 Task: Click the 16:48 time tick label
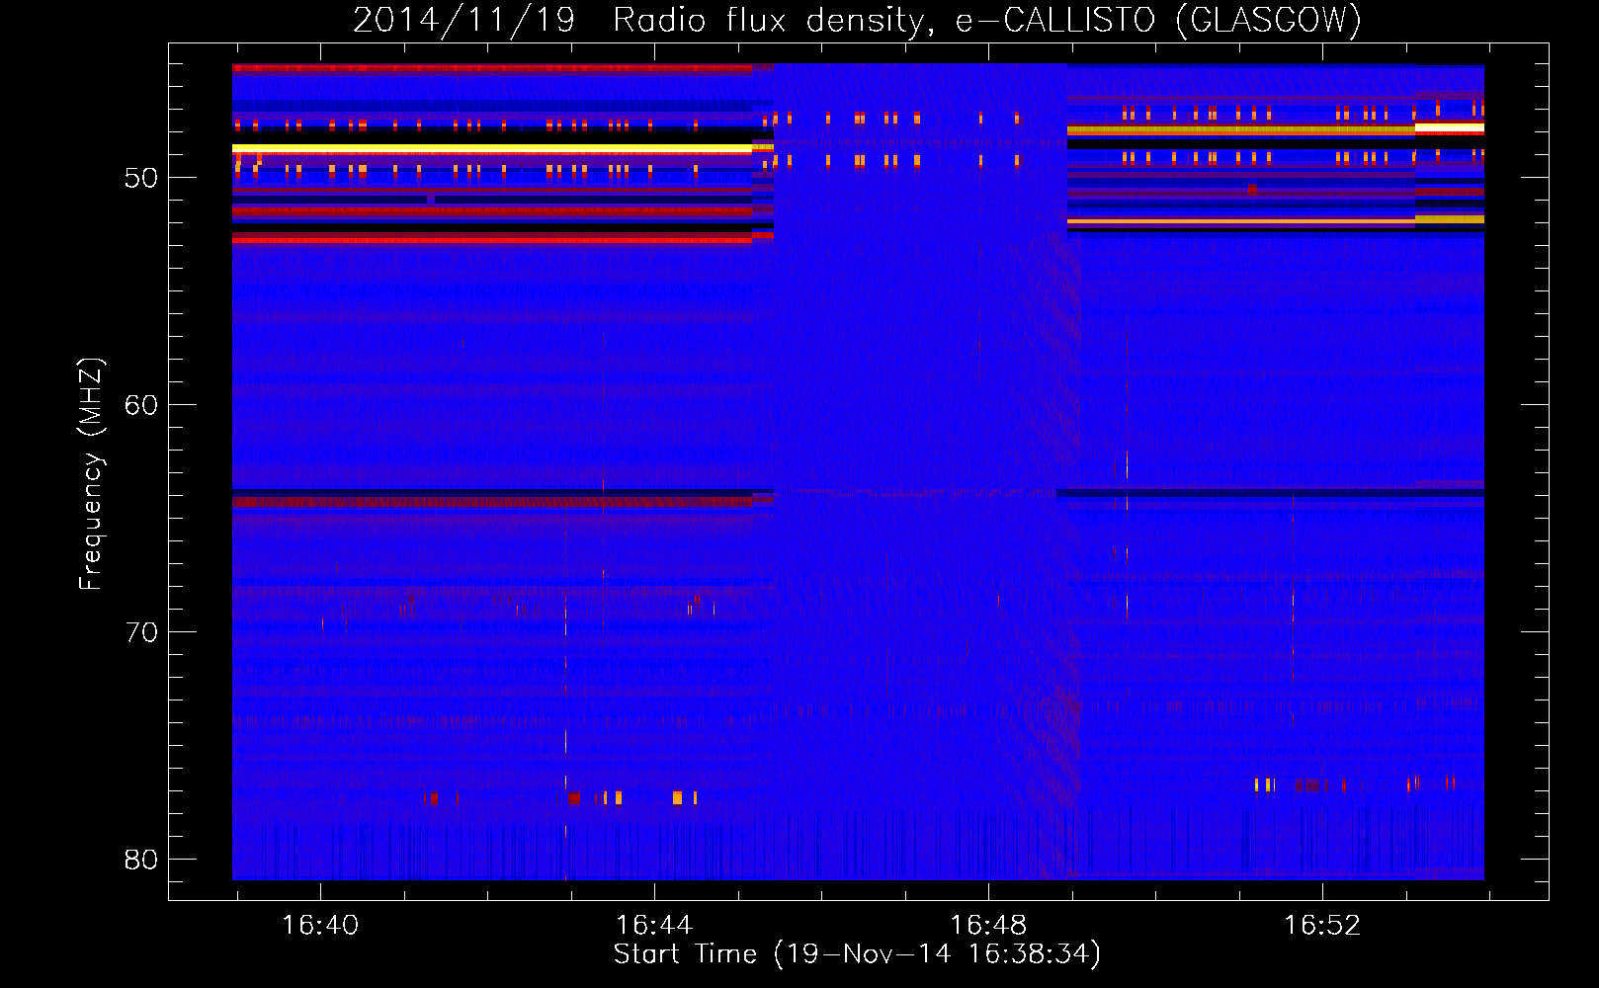point(988,926)
